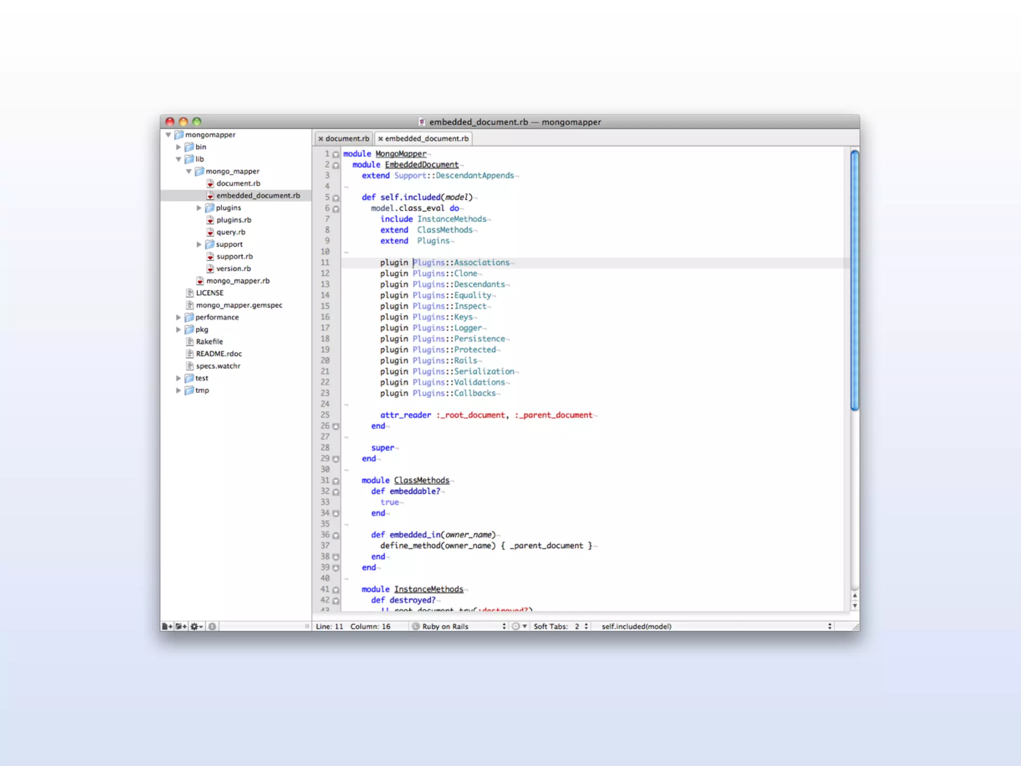Close the embedded_document.rb tab using its x icon
Viewport: 1021px width, 766px height.
pyautogui.click(x=380, y=139)
